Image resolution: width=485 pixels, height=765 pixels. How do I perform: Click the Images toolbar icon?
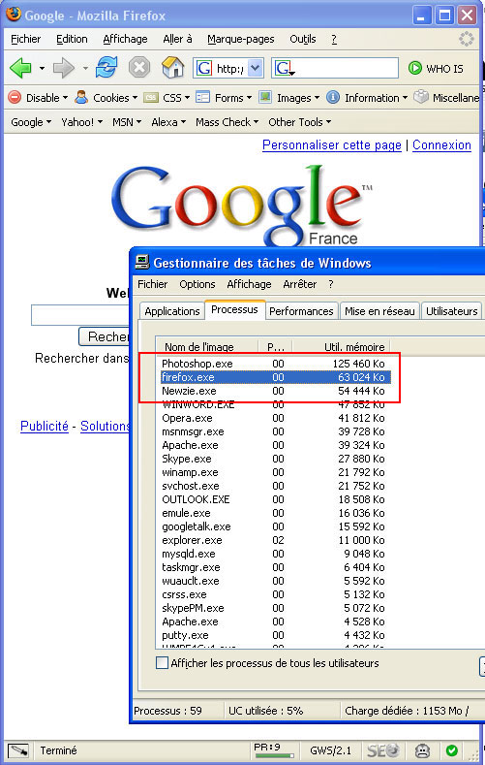click(265, 97)
